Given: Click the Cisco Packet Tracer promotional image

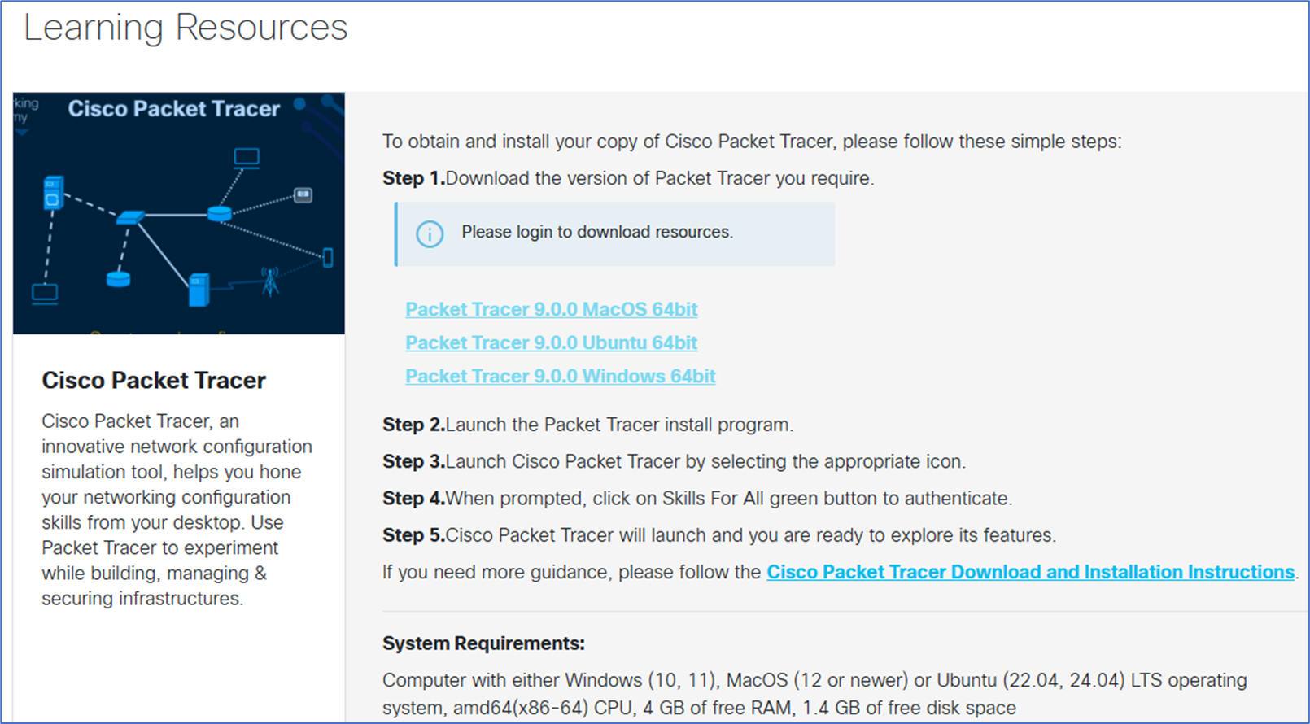Looking at the screenshot, I should tap(178, 212).
